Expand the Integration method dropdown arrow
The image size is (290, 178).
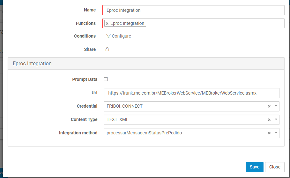(x=276, y=133)
